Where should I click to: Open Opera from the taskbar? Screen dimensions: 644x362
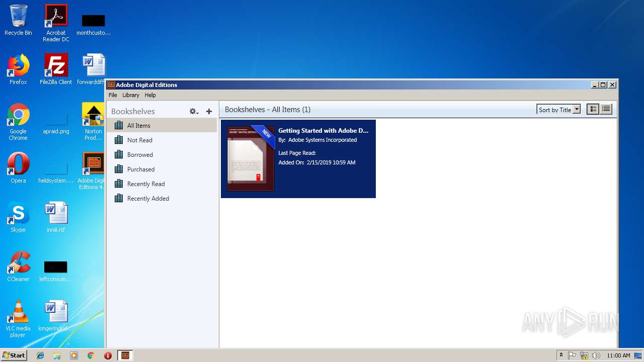pyautogui.click(x=108, y=355)
